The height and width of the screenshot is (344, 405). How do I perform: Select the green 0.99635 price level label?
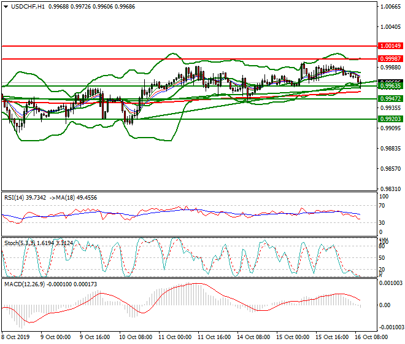point(390,86)
